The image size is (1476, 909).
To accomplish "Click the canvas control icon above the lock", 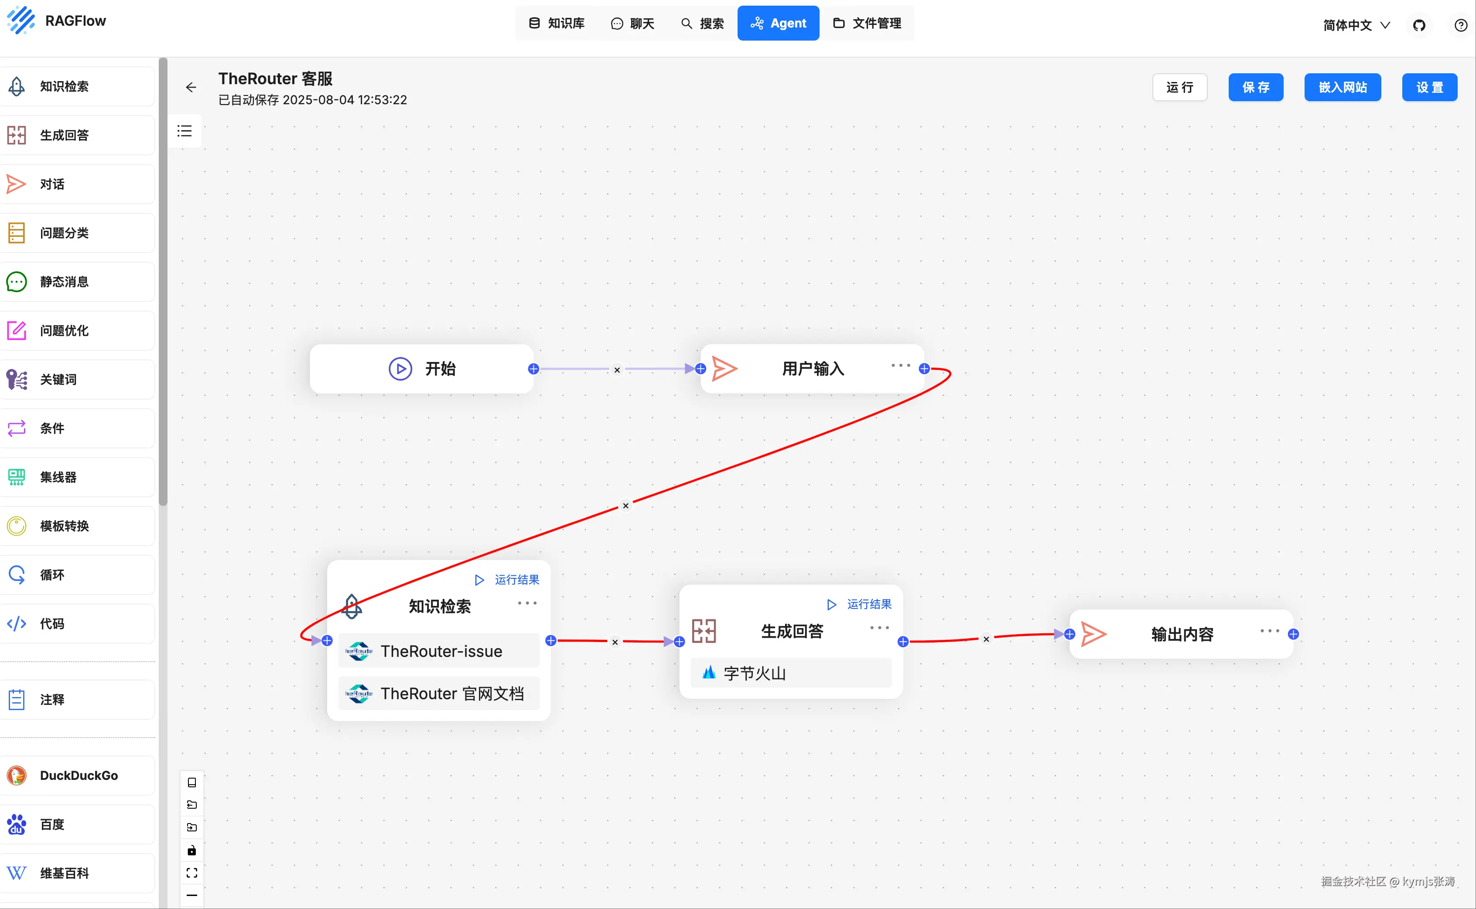I will [192, 828].
